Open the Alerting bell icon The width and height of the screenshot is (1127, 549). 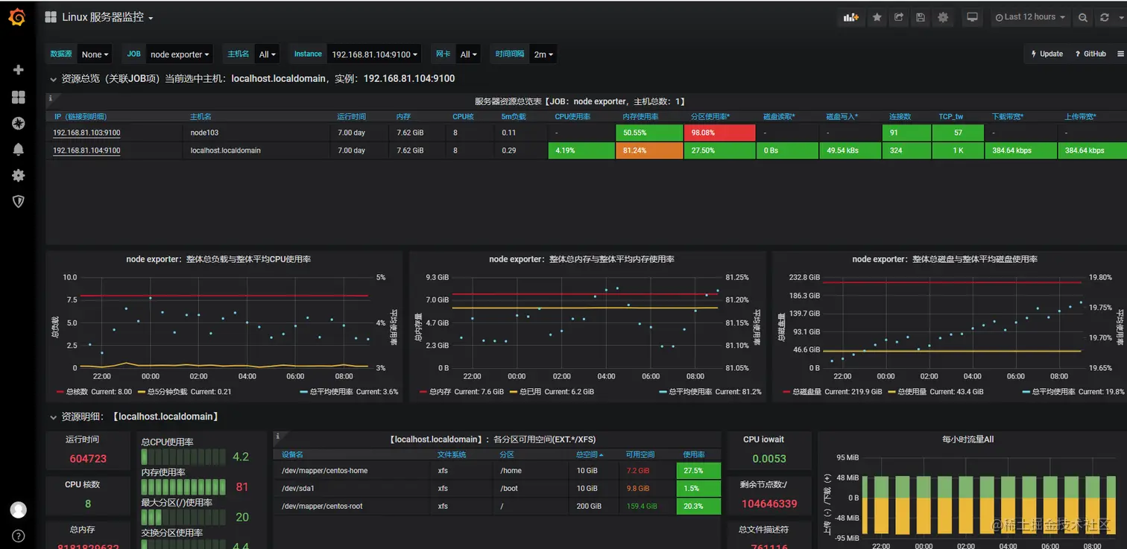click(19, 149)
